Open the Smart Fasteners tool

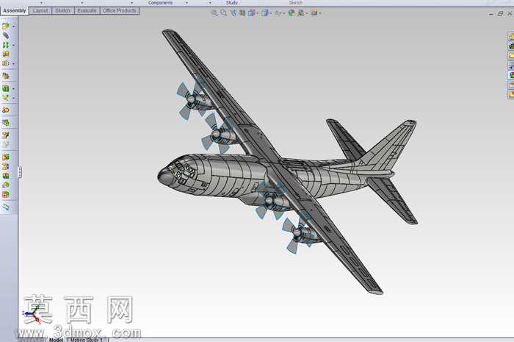pyautogui.click(x=6, y=54)
